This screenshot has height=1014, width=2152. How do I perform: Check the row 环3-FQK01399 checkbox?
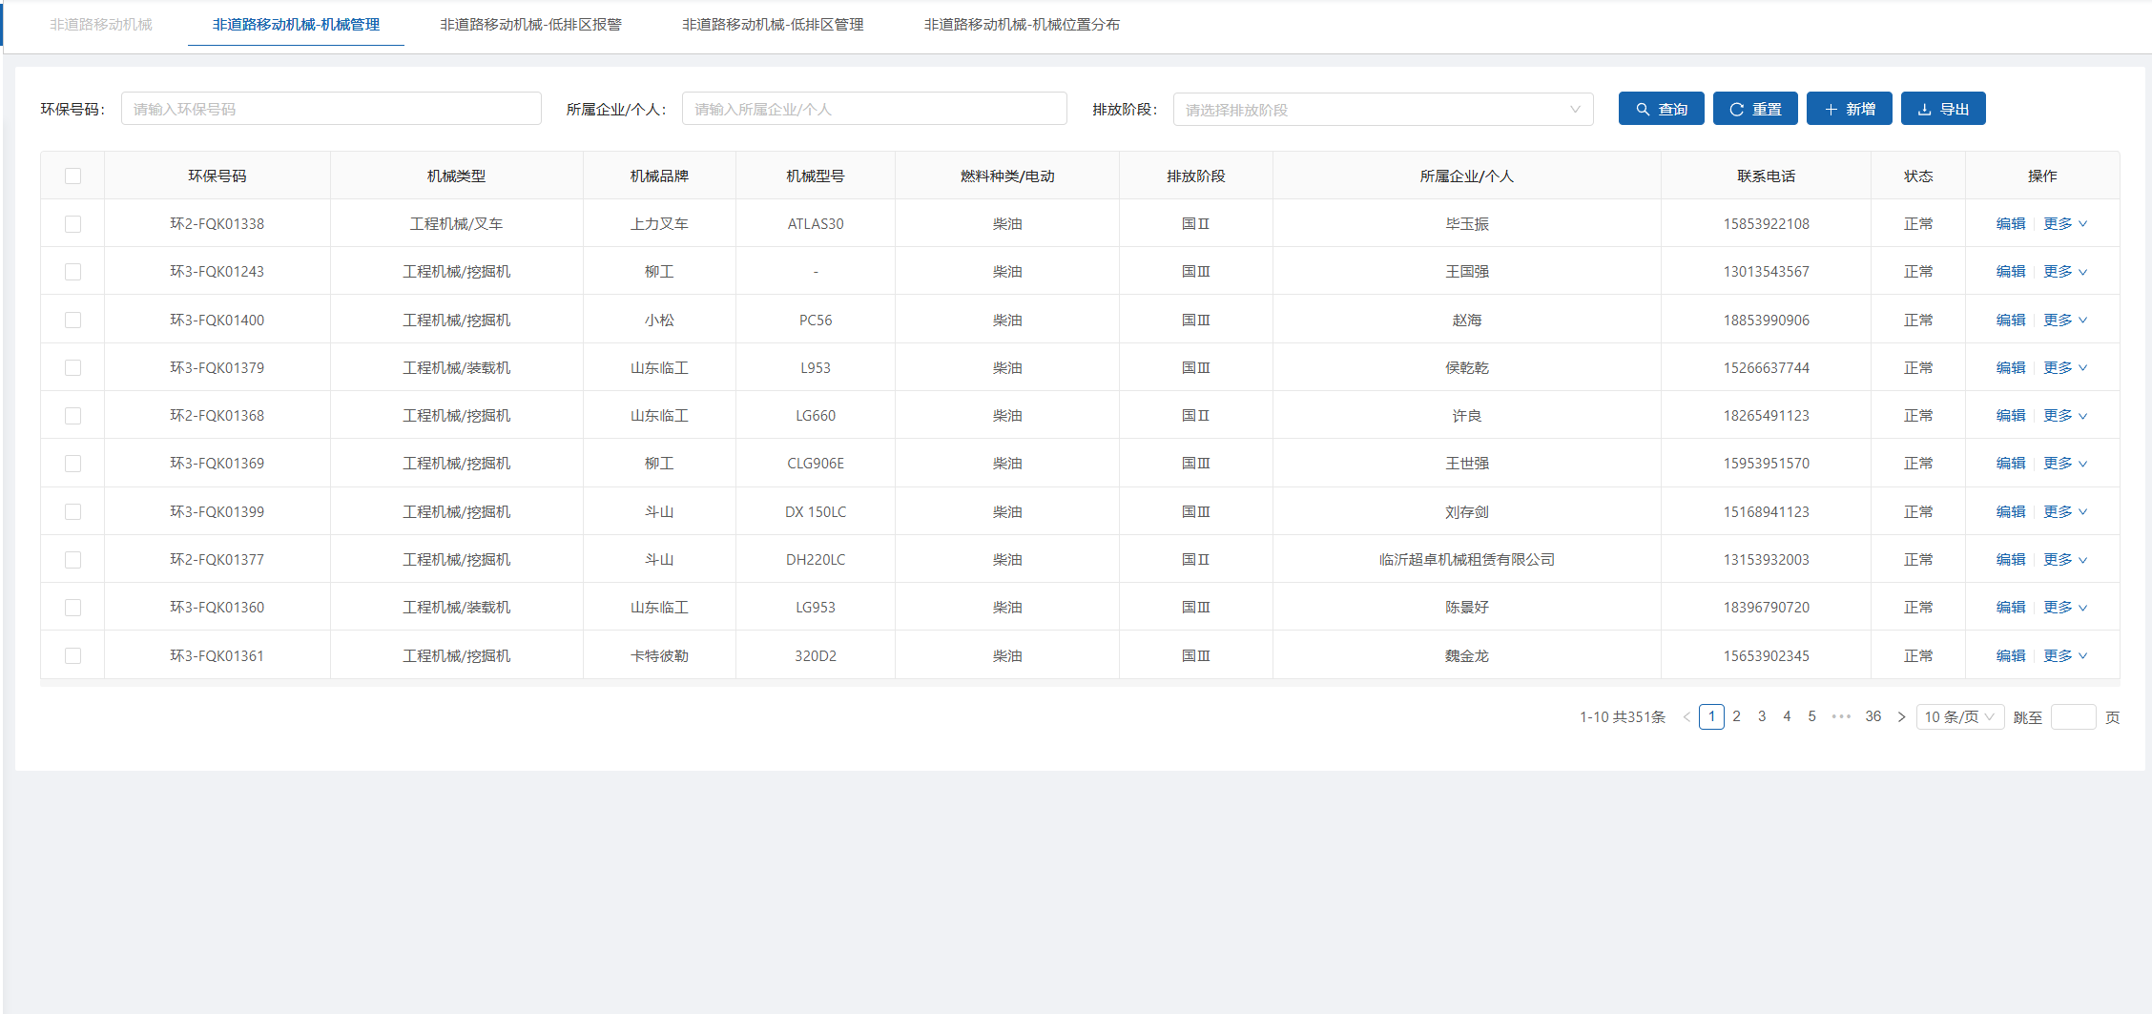coord(72,511)
